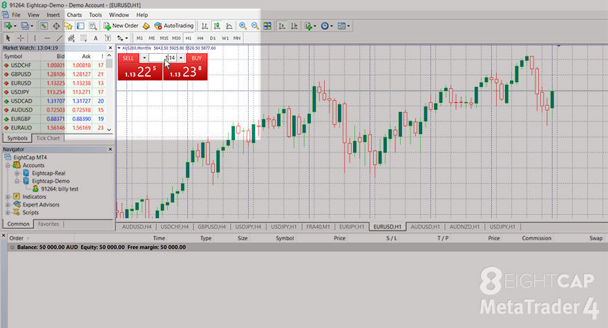Open the Profiles toolbar icon
Image resolution: width=608 pixels, height=328 pixels.
25,26
